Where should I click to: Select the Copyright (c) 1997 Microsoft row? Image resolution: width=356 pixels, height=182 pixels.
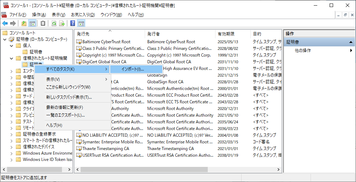coord(178,55)
